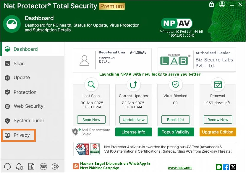This screenshot has width=246, height=173.
Task: Click the Upgrade Edition button
Action: pos(218,132)
